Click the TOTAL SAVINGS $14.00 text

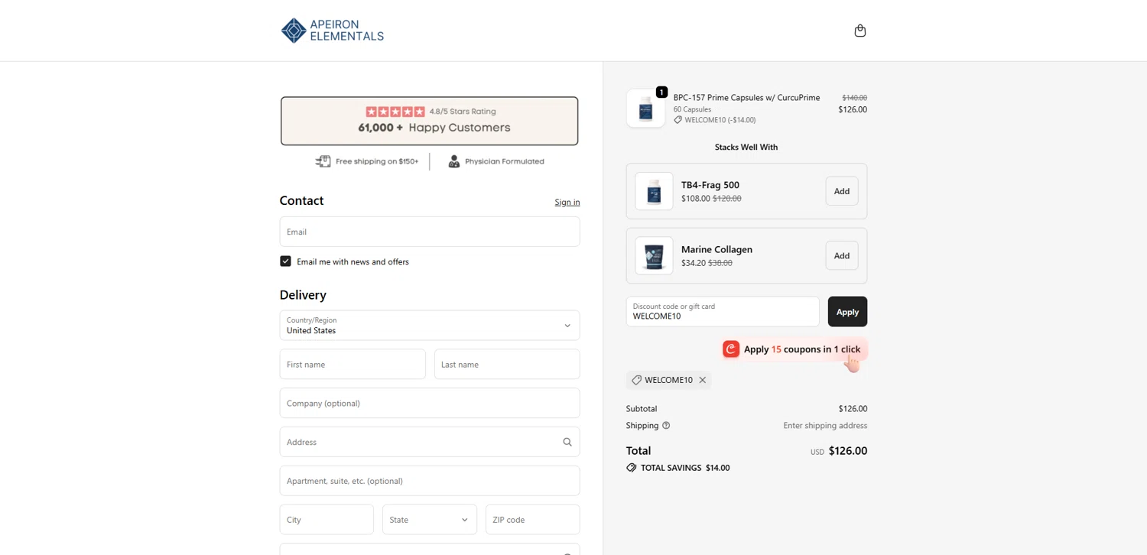pyautogui.click(x=685, y=468)
